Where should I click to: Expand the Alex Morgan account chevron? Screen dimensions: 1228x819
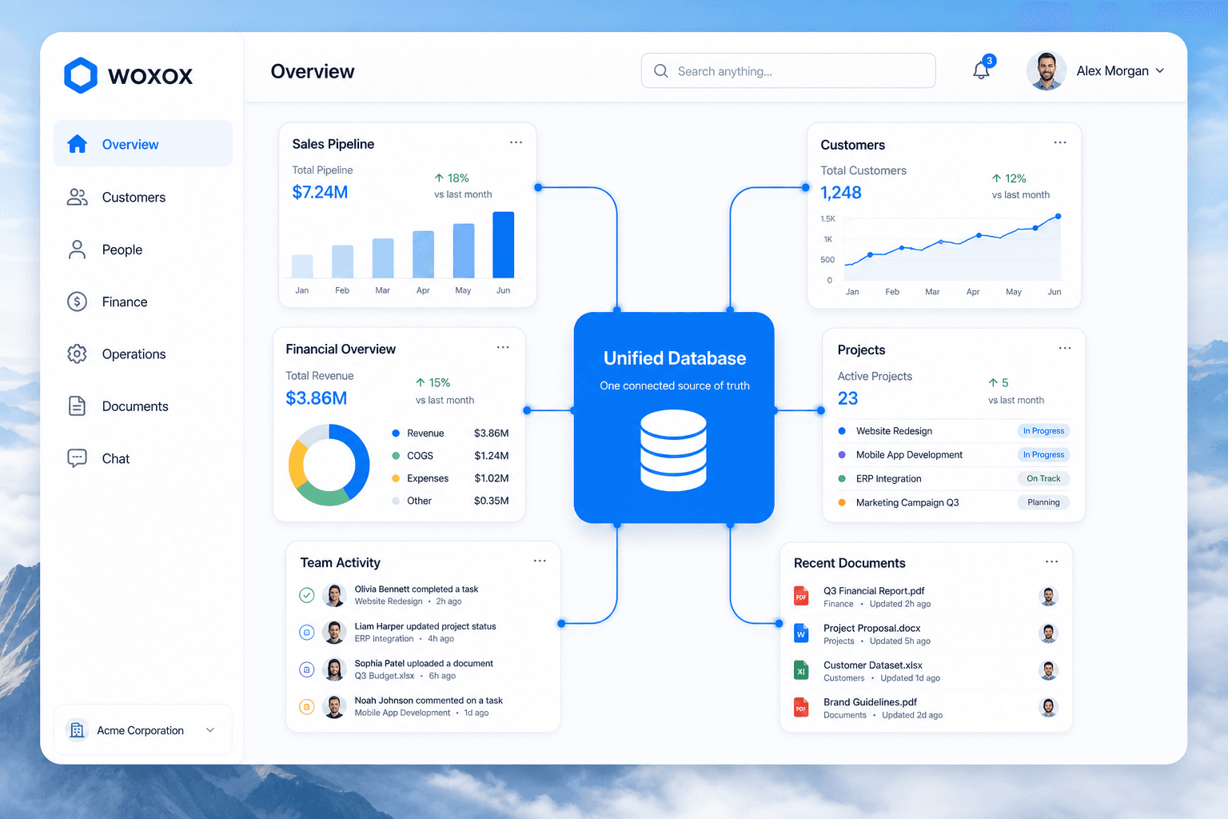(x=1160, y=71)
